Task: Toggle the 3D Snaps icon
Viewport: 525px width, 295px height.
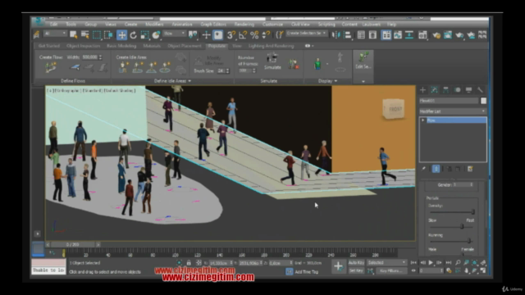Action: click(x=231, y=34)
